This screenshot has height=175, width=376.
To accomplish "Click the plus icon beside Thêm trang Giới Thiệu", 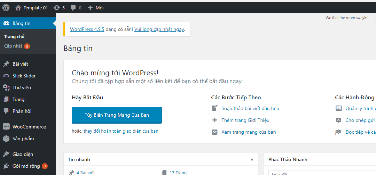I will 214,120.
